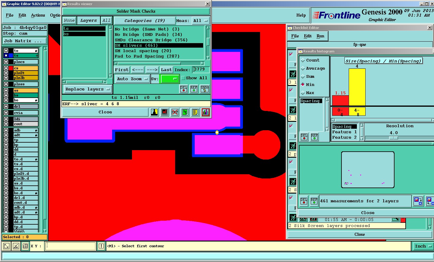Open the Replace layers dropdown
This screenshot has height=262, width=434.
click(x=87, y=89)
